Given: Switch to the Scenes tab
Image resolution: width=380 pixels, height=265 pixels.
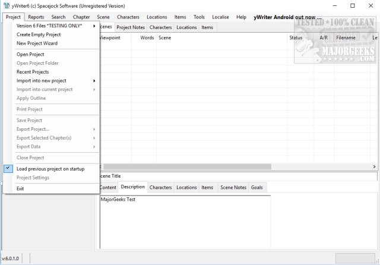Looking at the screenshot, I should pyautogui.click(x=107, y=27).
